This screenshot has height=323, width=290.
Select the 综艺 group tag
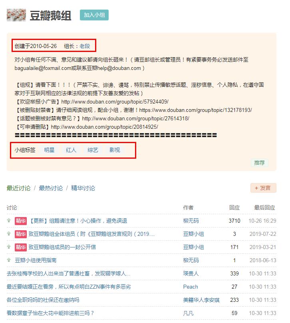[93, 150]
